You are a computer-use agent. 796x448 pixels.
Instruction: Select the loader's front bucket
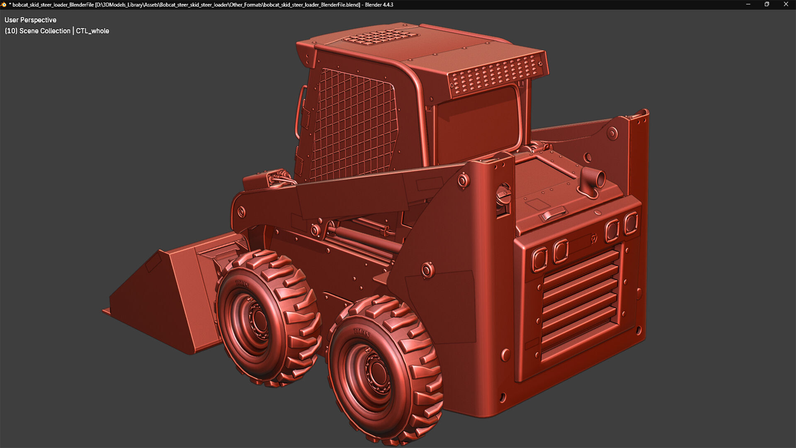(x=166, y=299)
